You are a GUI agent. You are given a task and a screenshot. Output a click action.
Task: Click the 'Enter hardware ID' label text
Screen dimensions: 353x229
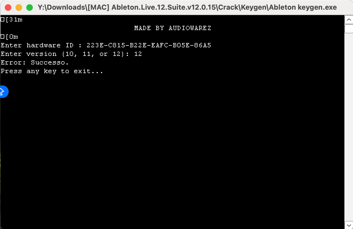tap(37, 45)
